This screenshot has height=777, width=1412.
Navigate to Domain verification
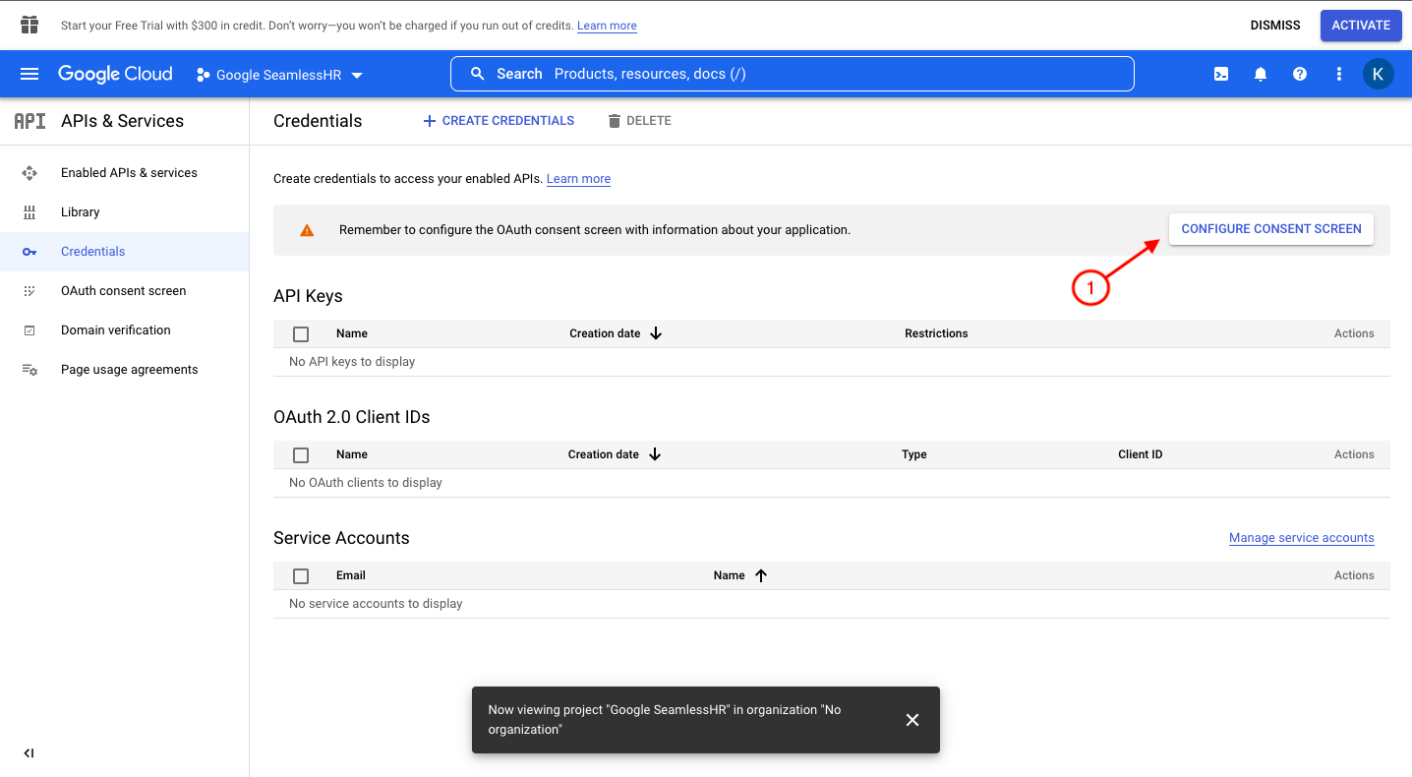pos(116,330)
